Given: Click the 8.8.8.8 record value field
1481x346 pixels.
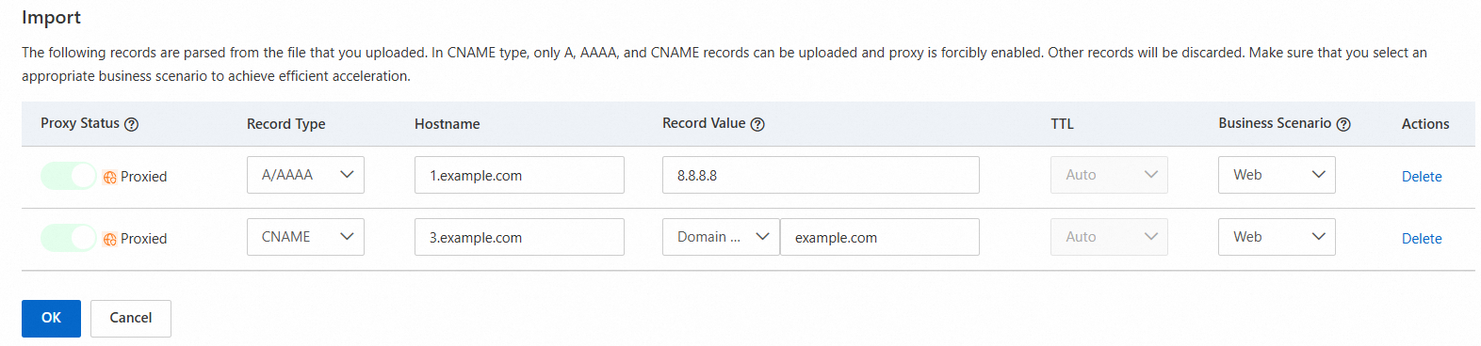Looking at the screenshot, I should (821, 175).
